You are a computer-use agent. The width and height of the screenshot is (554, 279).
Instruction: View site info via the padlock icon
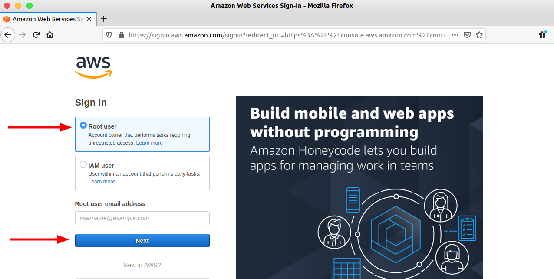pos(122,35)
